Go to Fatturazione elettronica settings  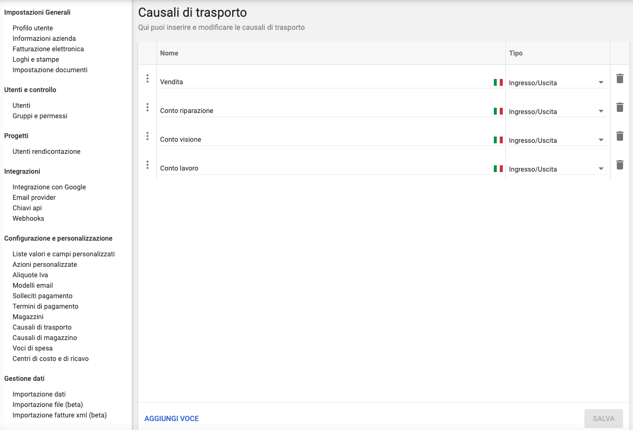click(x=48, y=49)
